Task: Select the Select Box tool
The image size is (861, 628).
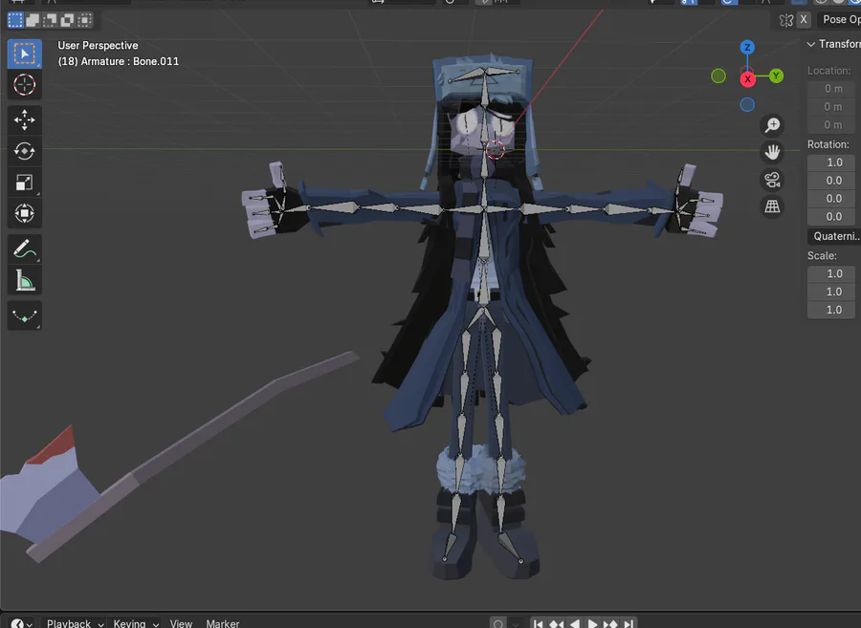Action: tap(24, 54)
